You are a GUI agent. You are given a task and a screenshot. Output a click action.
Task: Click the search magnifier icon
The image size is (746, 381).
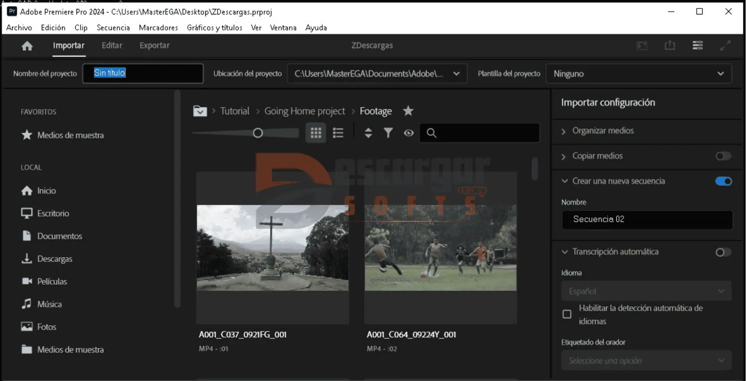(431, 133)
